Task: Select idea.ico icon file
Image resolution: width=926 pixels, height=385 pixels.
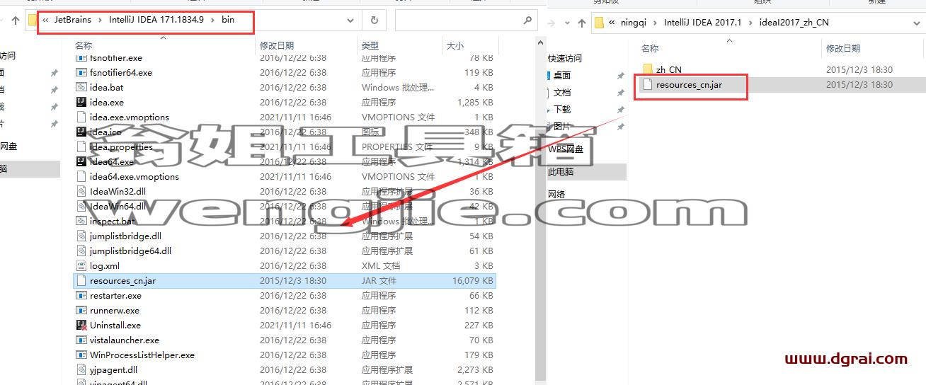Action: point(81,132)
